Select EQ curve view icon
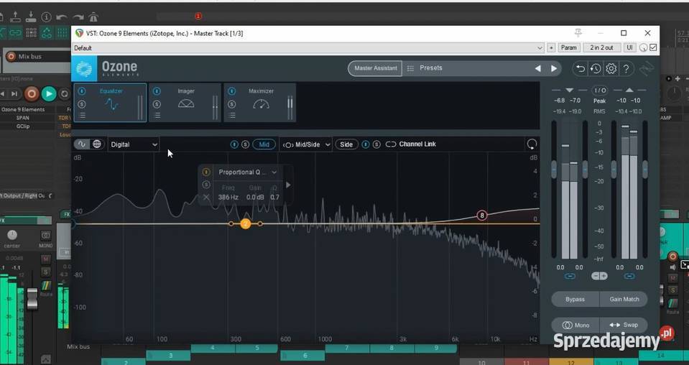This screenshot has width=689, height=365. click(x=82, y=144)
